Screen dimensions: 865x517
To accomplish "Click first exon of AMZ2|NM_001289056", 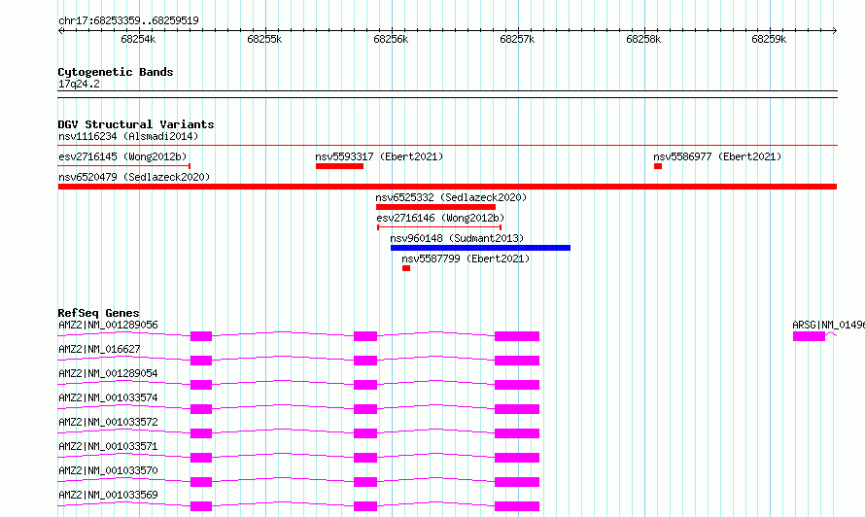I will pyautogui.click(x=201, y=336).
